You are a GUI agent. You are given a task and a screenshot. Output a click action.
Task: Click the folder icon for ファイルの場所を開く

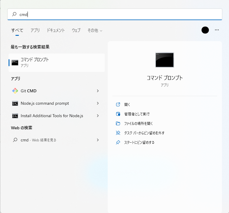click(118, 123)
